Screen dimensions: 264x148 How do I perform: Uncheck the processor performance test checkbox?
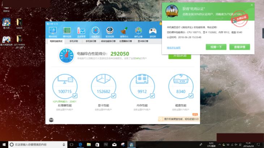(75, 96)
